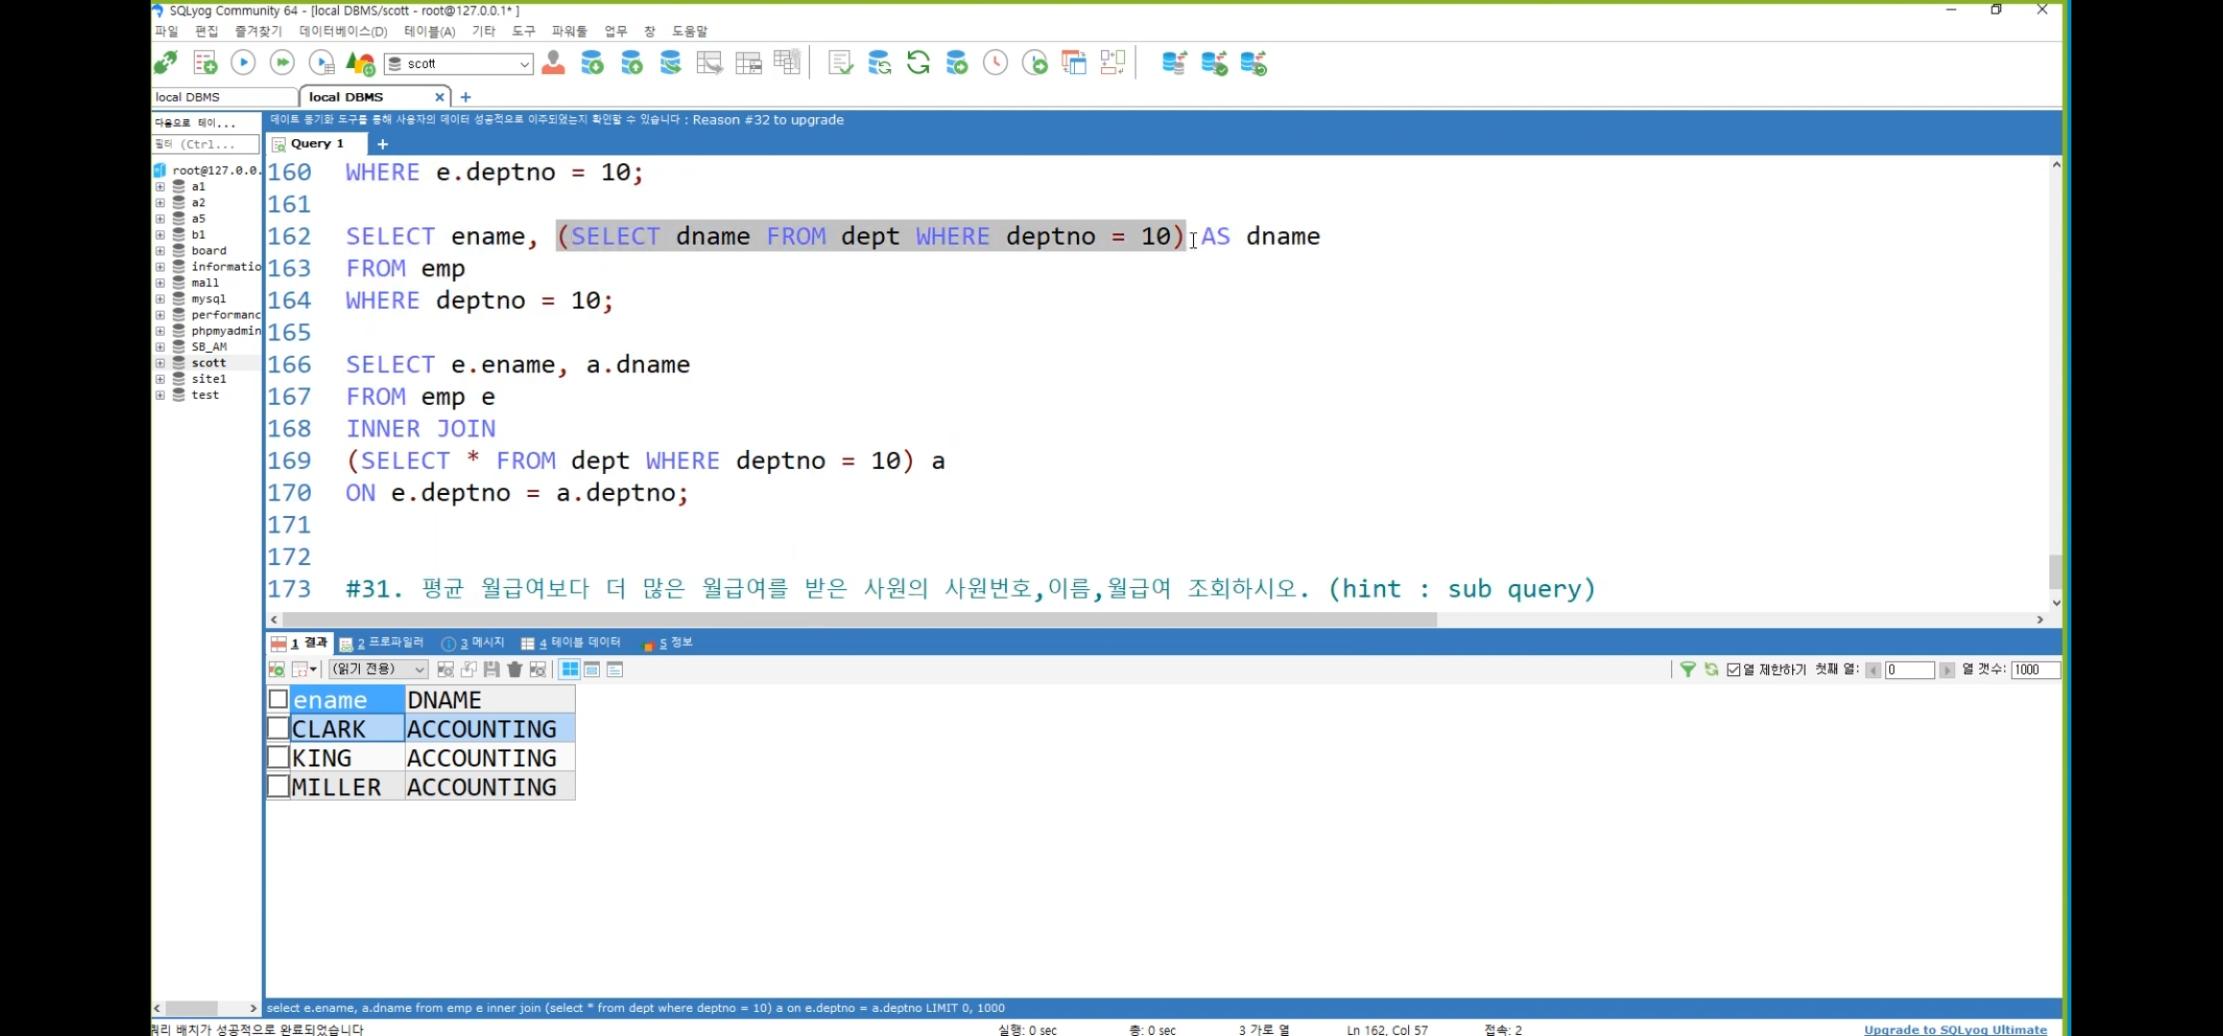
Task: Click the new connection plug icon
Action: point(165,63)
